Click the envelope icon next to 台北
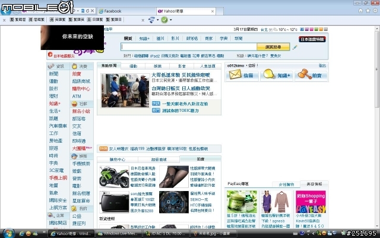380x238 pixels. click(271, 30)
